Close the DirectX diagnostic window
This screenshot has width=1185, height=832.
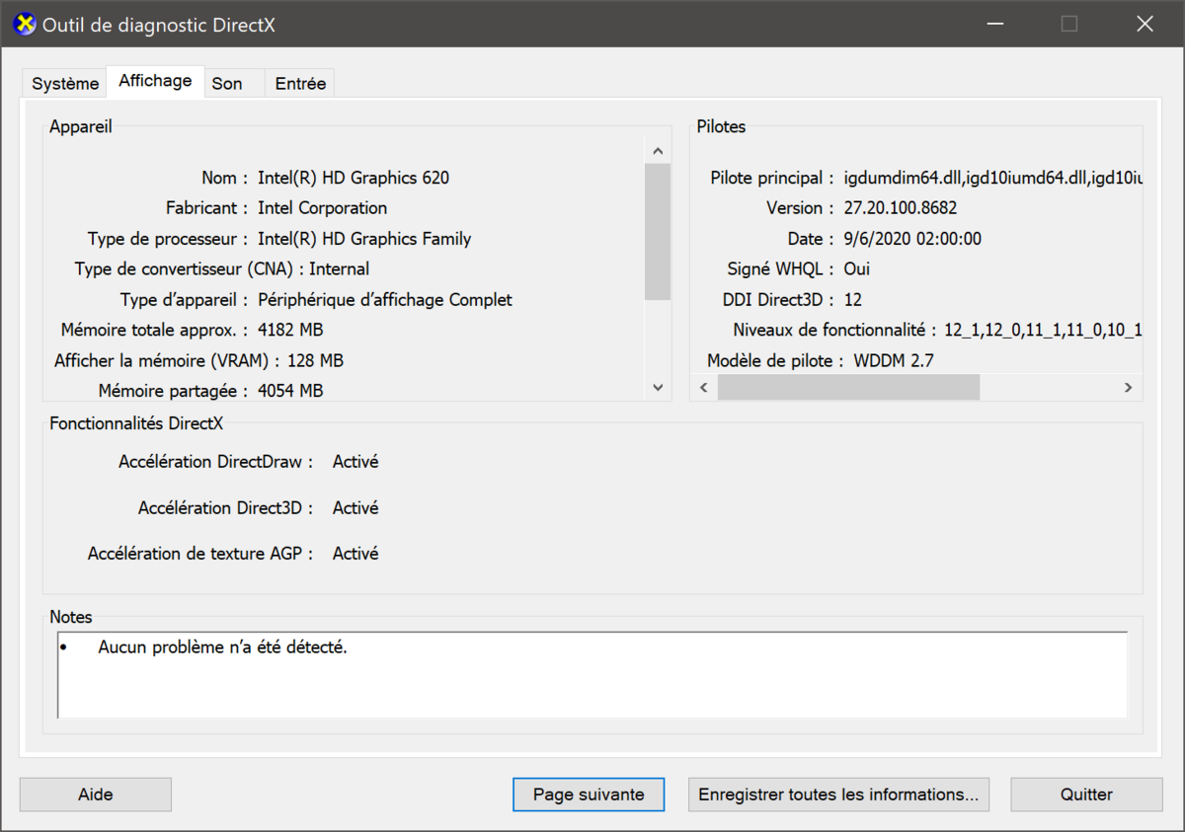[1145, 24]
